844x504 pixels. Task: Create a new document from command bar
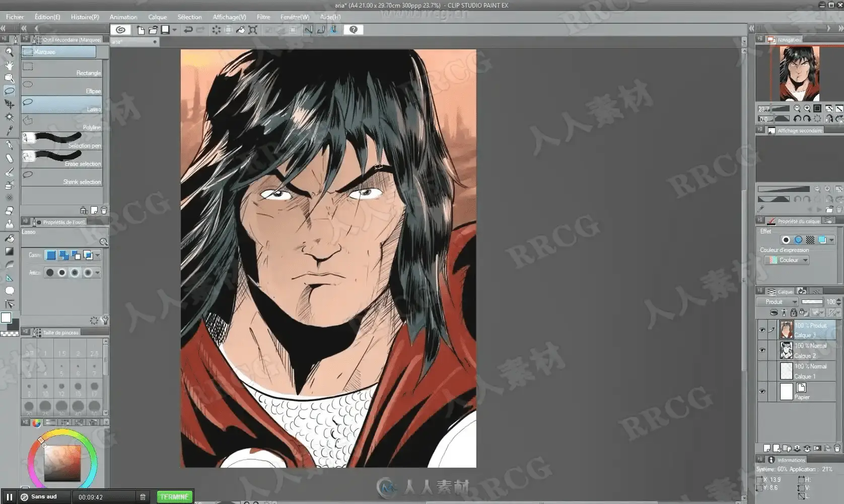tap(140, 30)
